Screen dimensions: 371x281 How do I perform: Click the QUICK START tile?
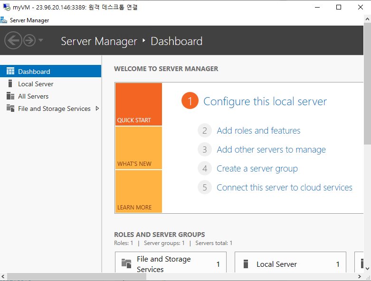pyautogui.click(x=139, y=104)
